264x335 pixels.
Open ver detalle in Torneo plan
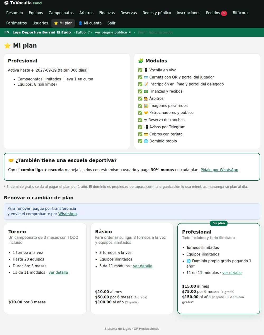coord(58,273)
